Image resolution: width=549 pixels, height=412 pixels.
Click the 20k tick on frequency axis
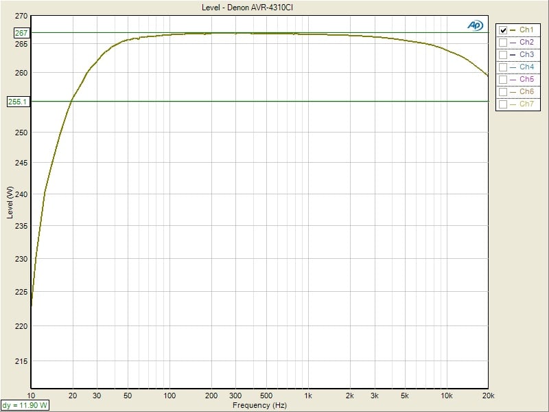488,396
